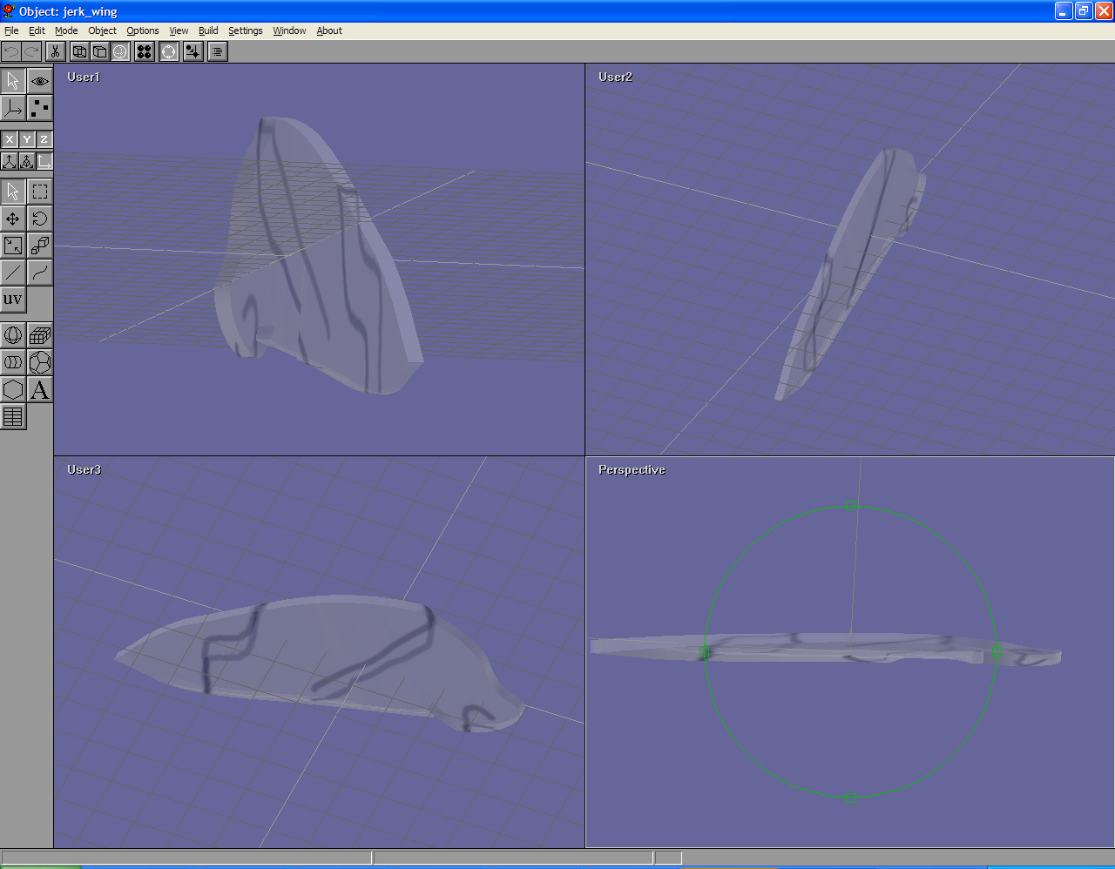Toggle the X axis lock button
1115x869 pixels.
10,139
